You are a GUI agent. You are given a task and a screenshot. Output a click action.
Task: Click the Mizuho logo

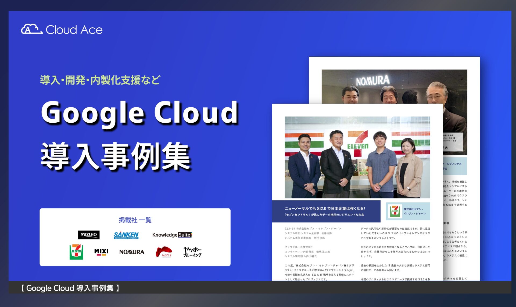pyautogui.click(x=89, y=235)
